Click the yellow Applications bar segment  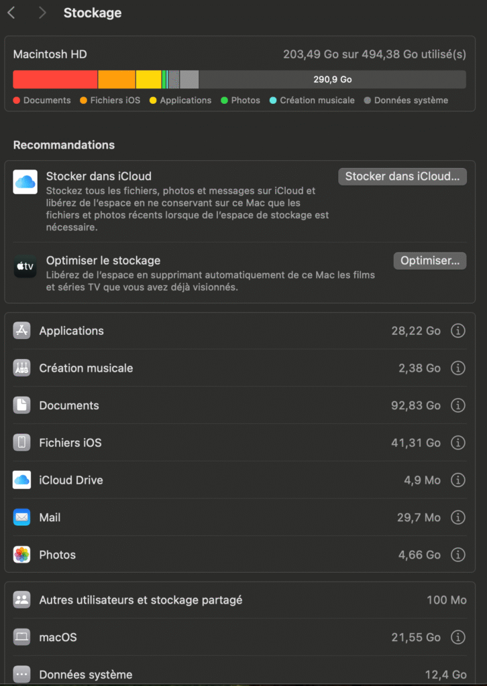coord(148,80)
